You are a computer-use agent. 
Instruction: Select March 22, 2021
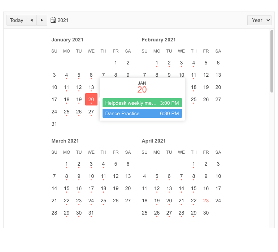click(67, 201)
